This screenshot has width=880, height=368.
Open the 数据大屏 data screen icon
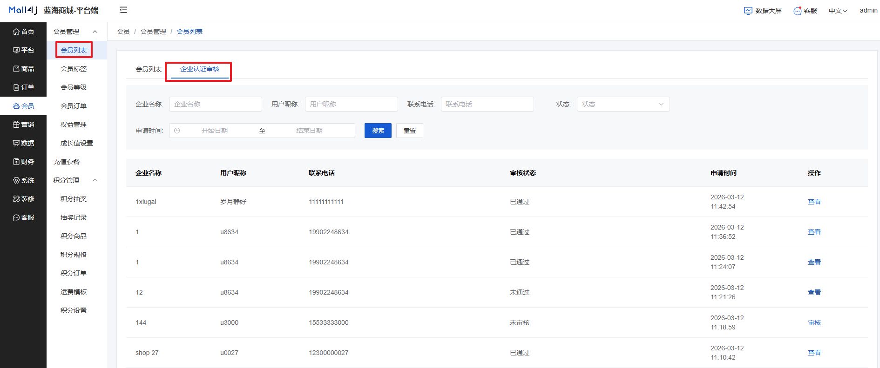point(748,11)
